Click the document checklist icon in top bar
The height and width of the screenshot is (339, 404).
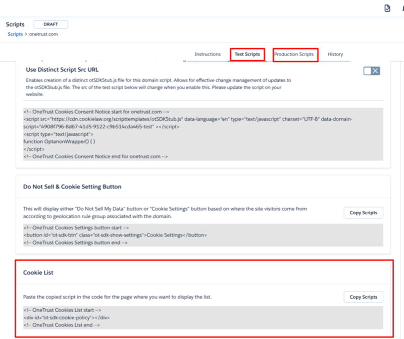pos(387,8)
